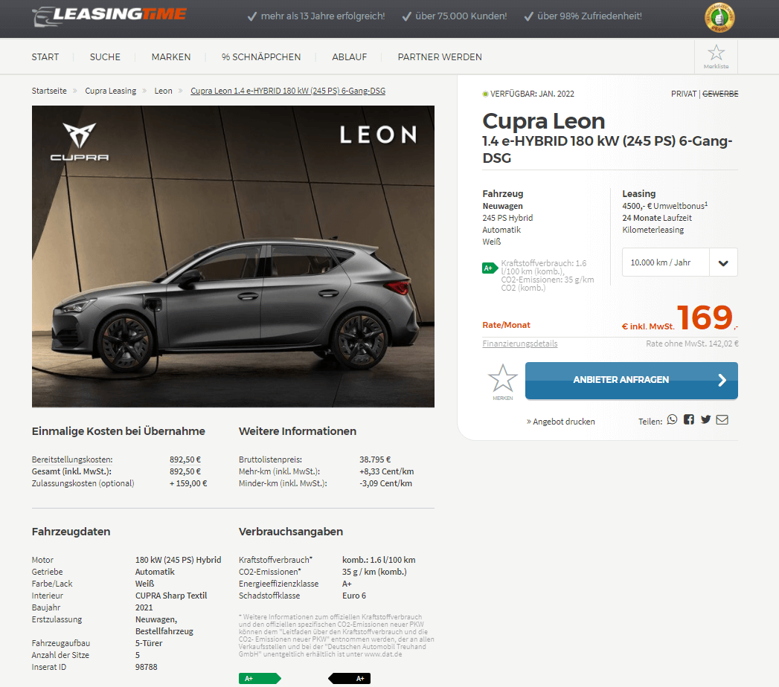Open the Marken menu item
This screenshot has width=779, height=687.
[171, 57]
